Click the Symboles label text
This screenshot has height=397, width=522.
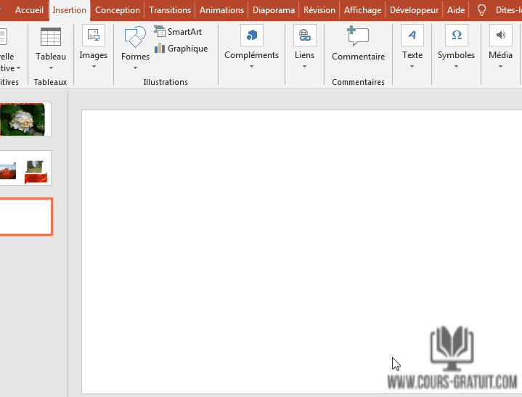456,55
